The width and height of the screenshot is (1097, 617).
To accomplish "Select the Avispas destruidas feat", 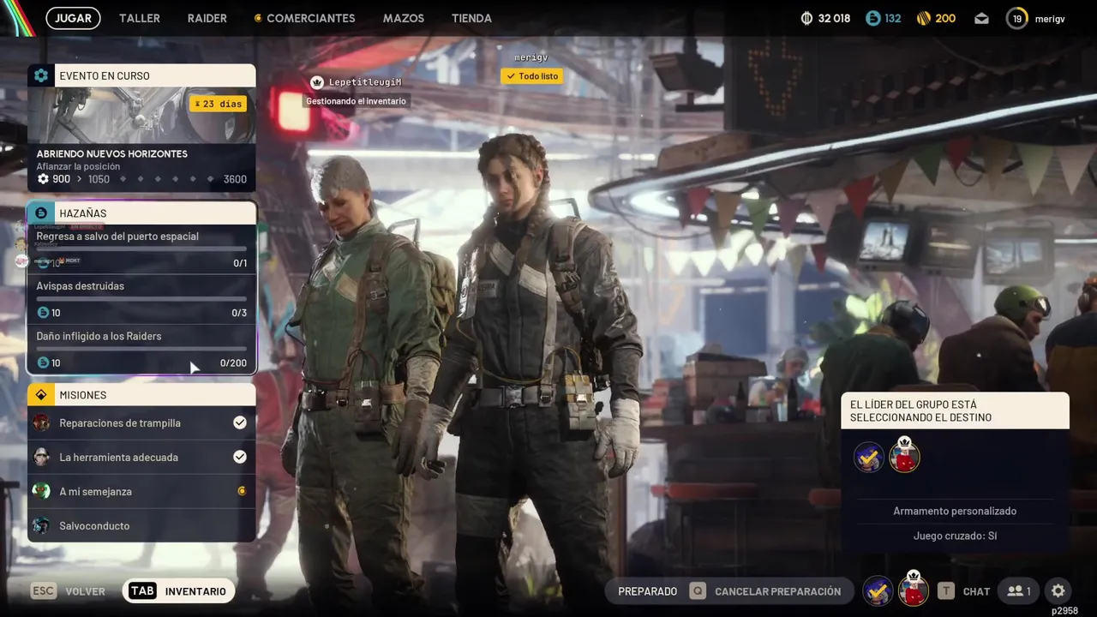I will click(141, 299).
